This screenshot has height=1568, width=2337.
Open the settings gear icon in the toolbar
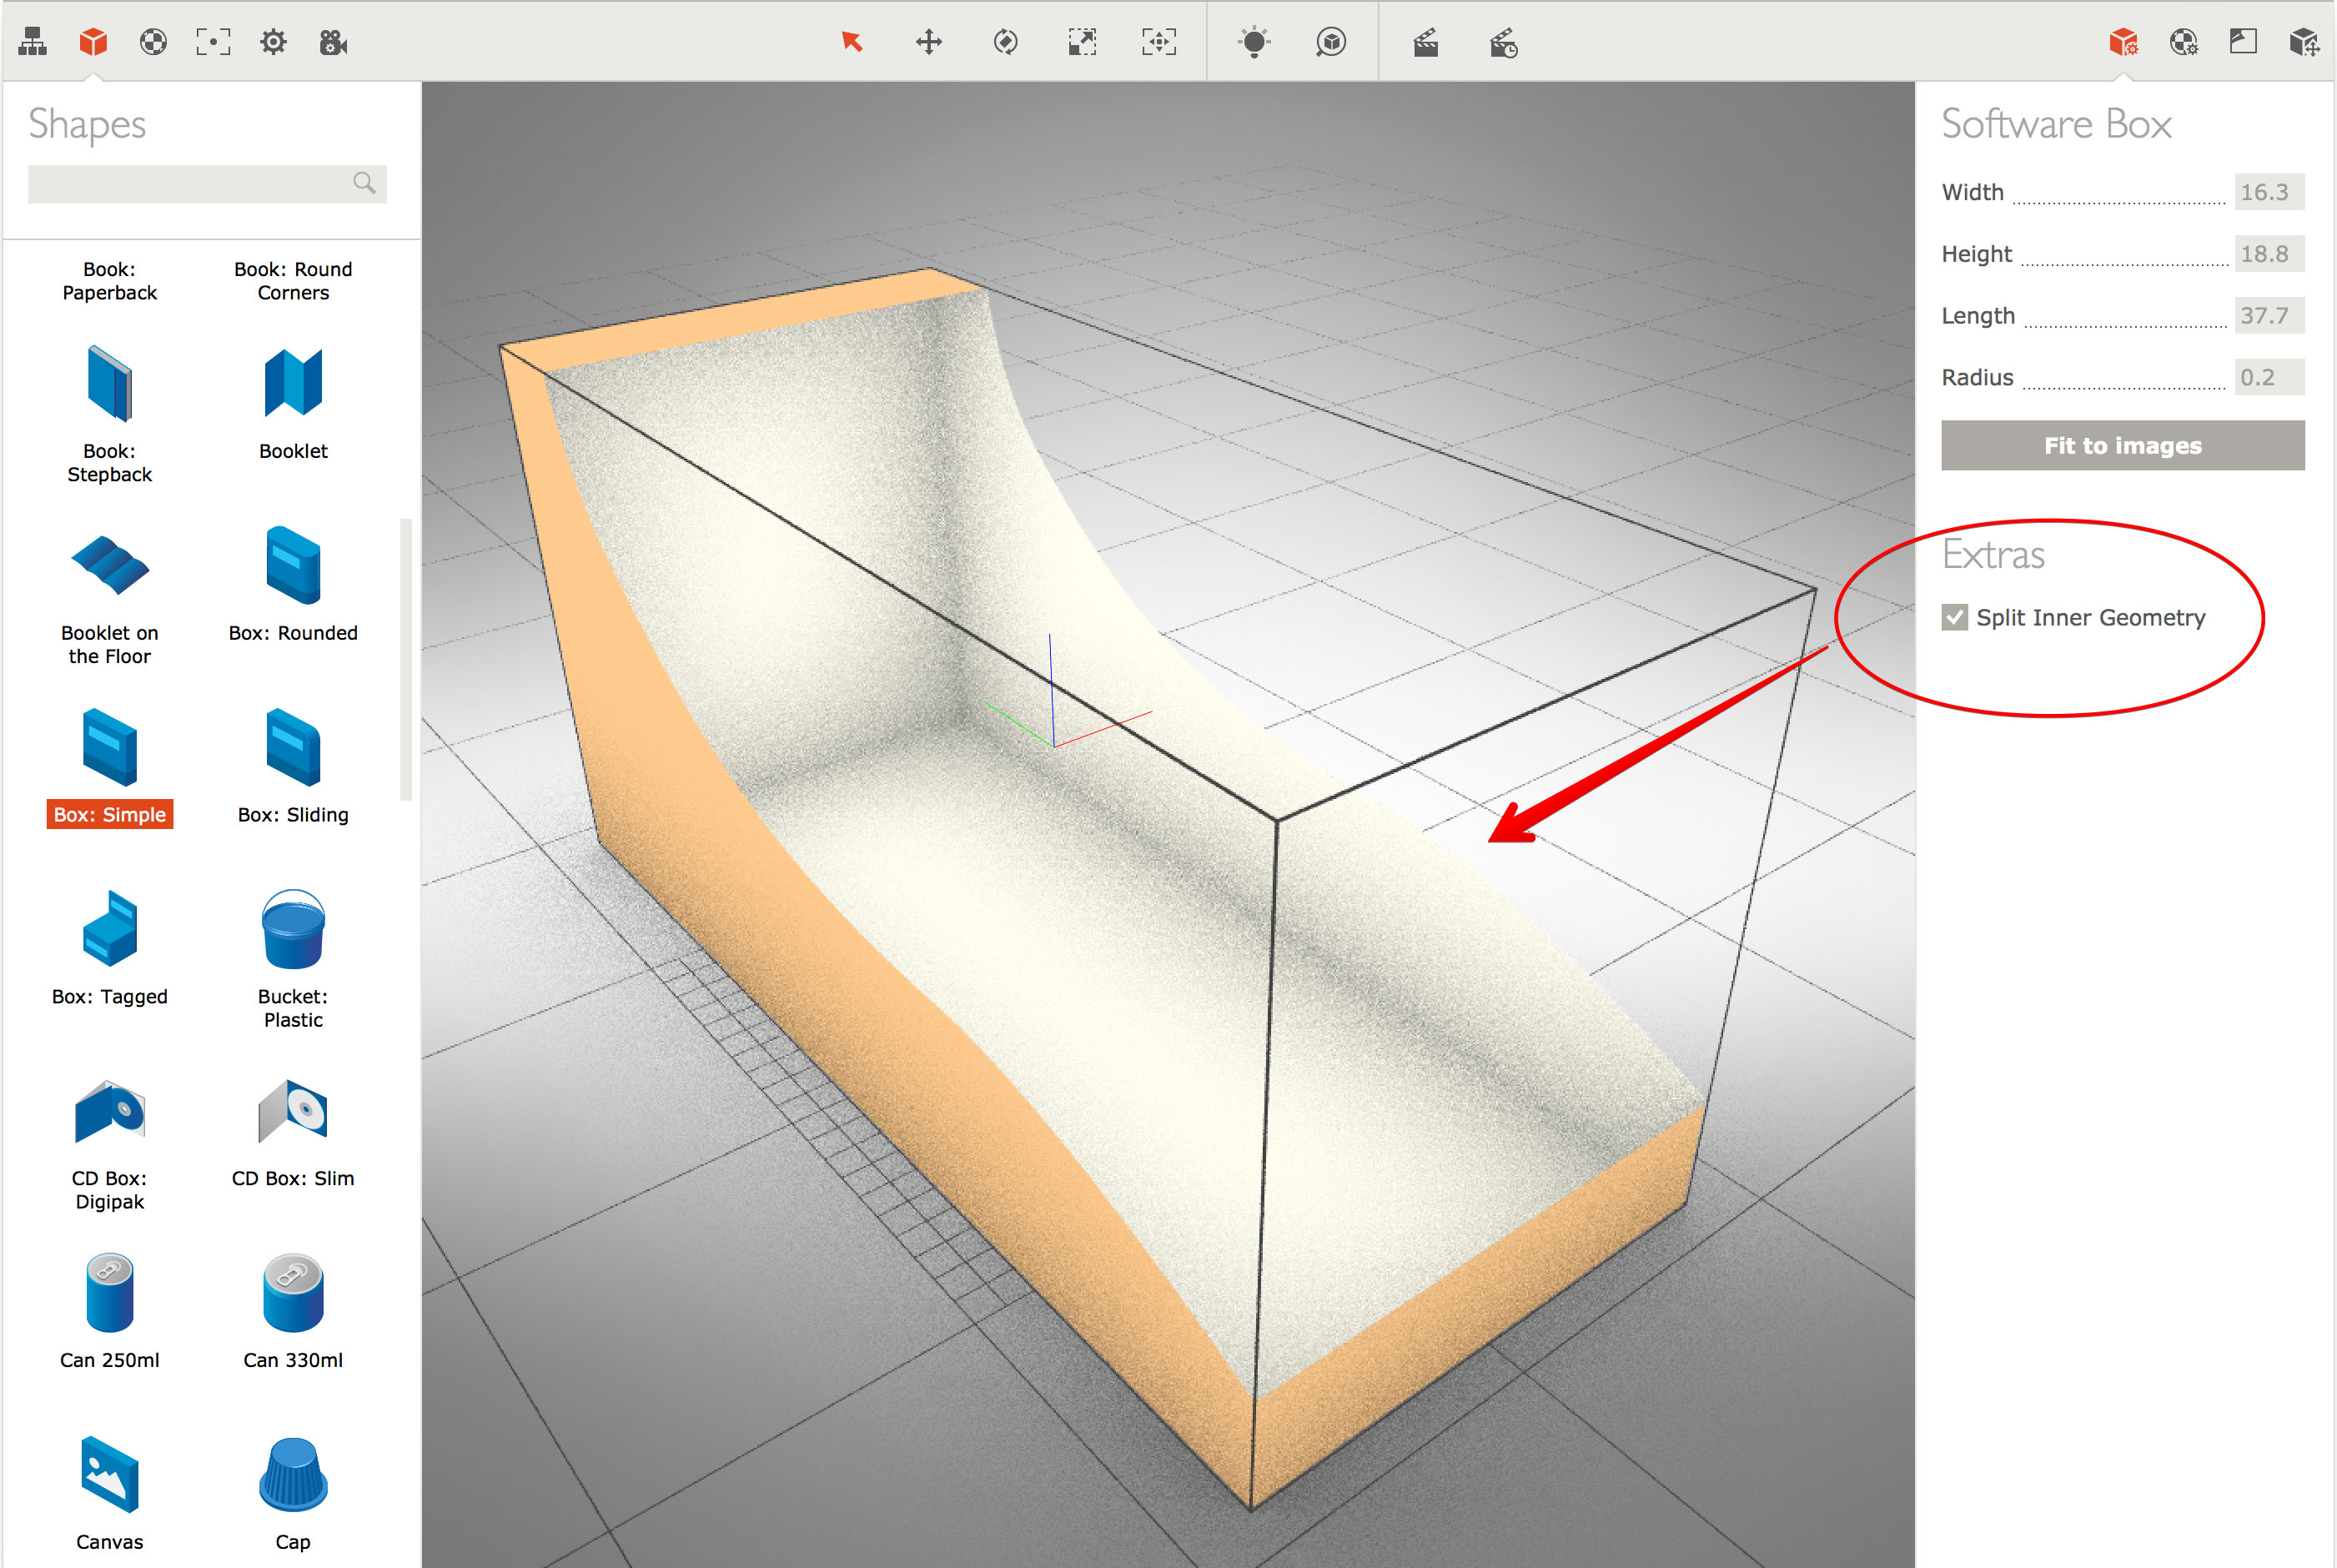pos(273,42)
